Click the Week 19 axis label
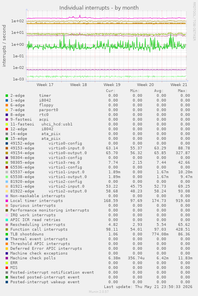Image resolution: width=198 pixels, height=296 pixels. click(112, 85)
